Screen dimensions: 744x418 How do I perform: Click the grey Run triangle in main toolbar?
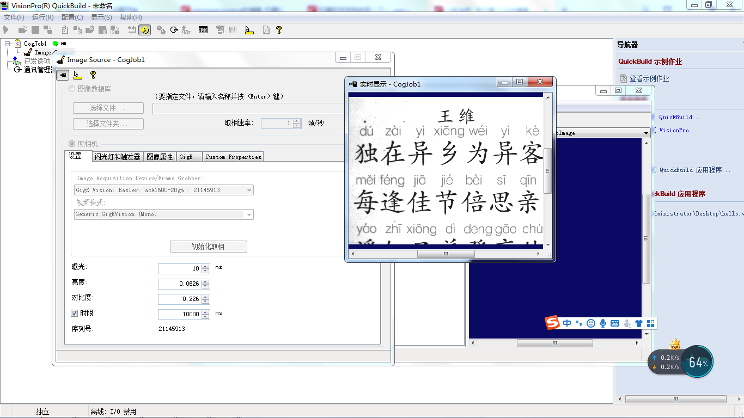point(7,30)
